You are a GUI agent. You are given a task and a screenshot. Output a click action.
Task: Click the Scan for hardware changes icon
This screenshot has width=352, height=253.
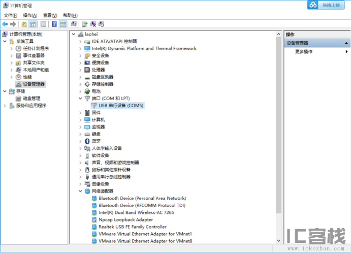[74, 24]
